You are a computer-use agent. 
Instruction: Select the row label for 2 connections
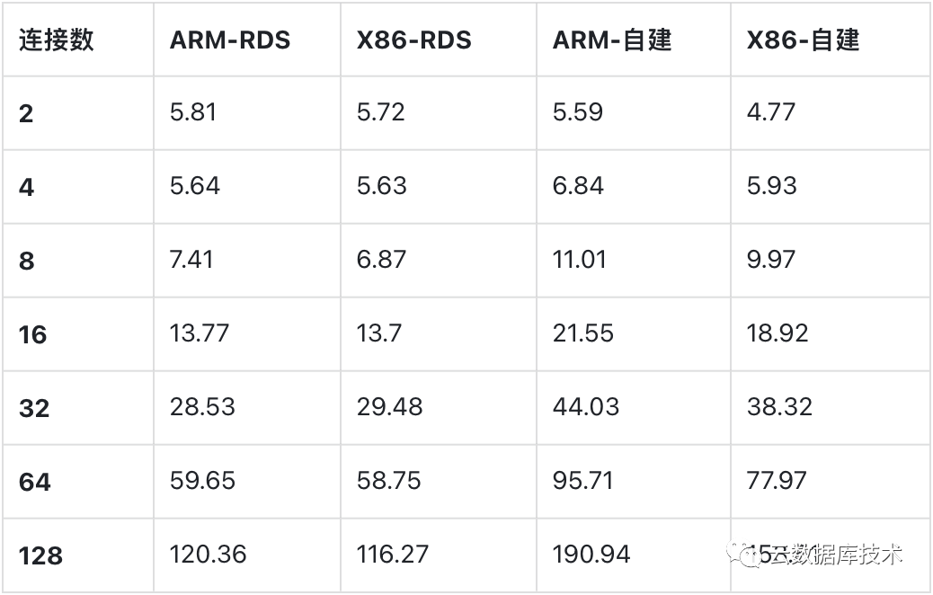26,114
